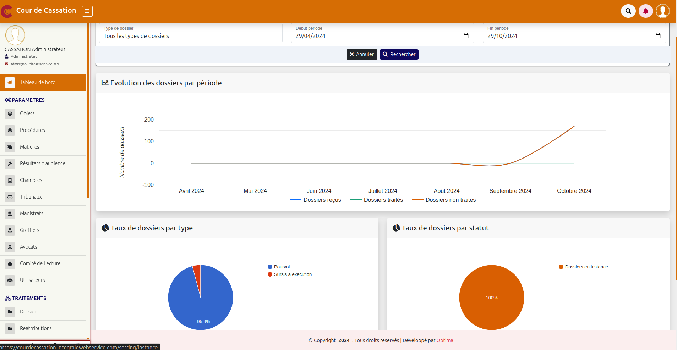Open calendar picker for Fin période

(x=658, y=36)
